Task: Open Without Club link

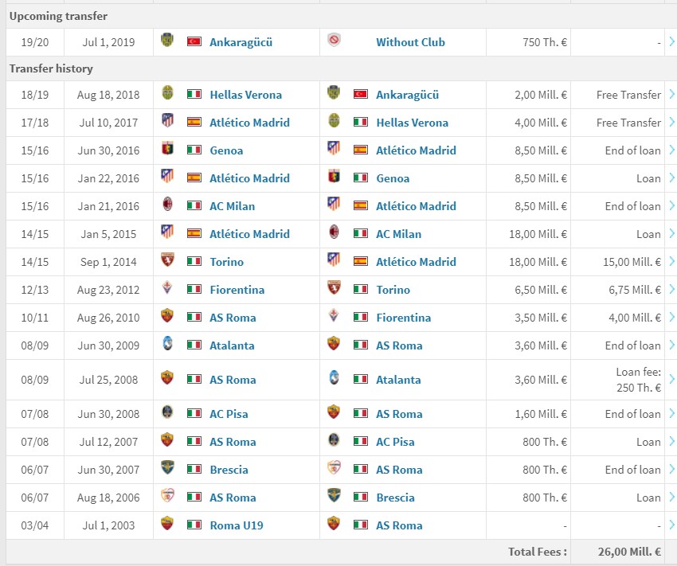Action: pyautogui.click(x=410, y=42)
